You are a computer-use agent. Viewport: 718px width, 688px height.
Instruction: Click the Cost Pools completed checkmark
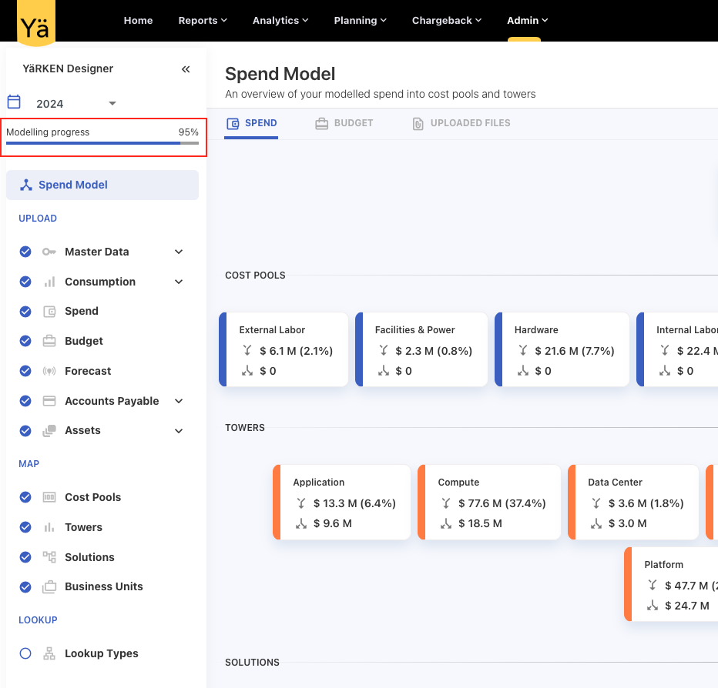[25, 497]
